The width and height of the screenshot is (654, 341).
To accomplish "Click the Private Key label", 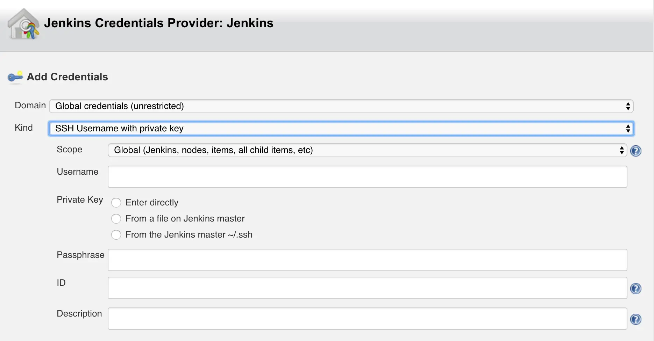I will (80, 200).
